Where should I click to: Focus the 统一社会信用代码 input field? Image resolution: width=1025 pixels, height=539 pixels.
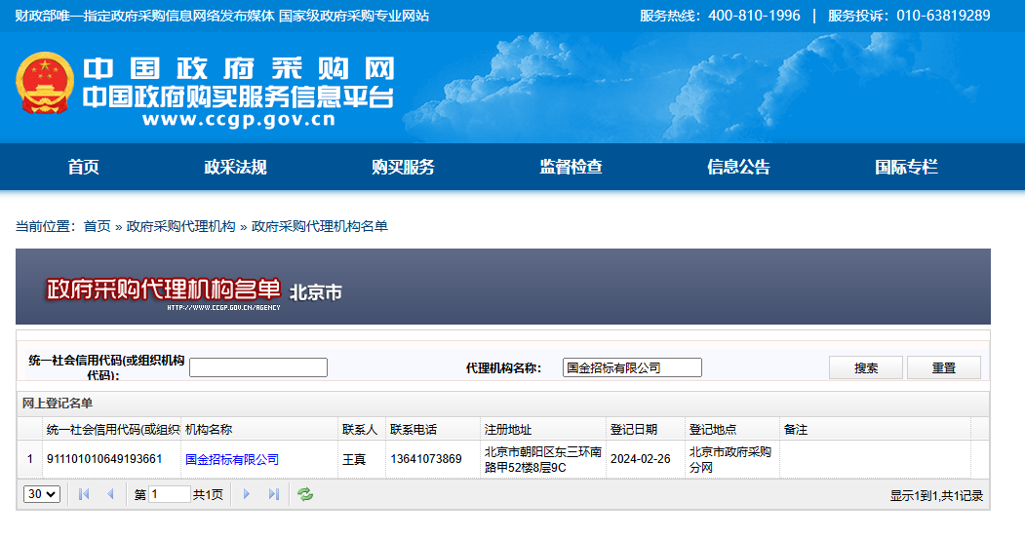coord(258,367)
